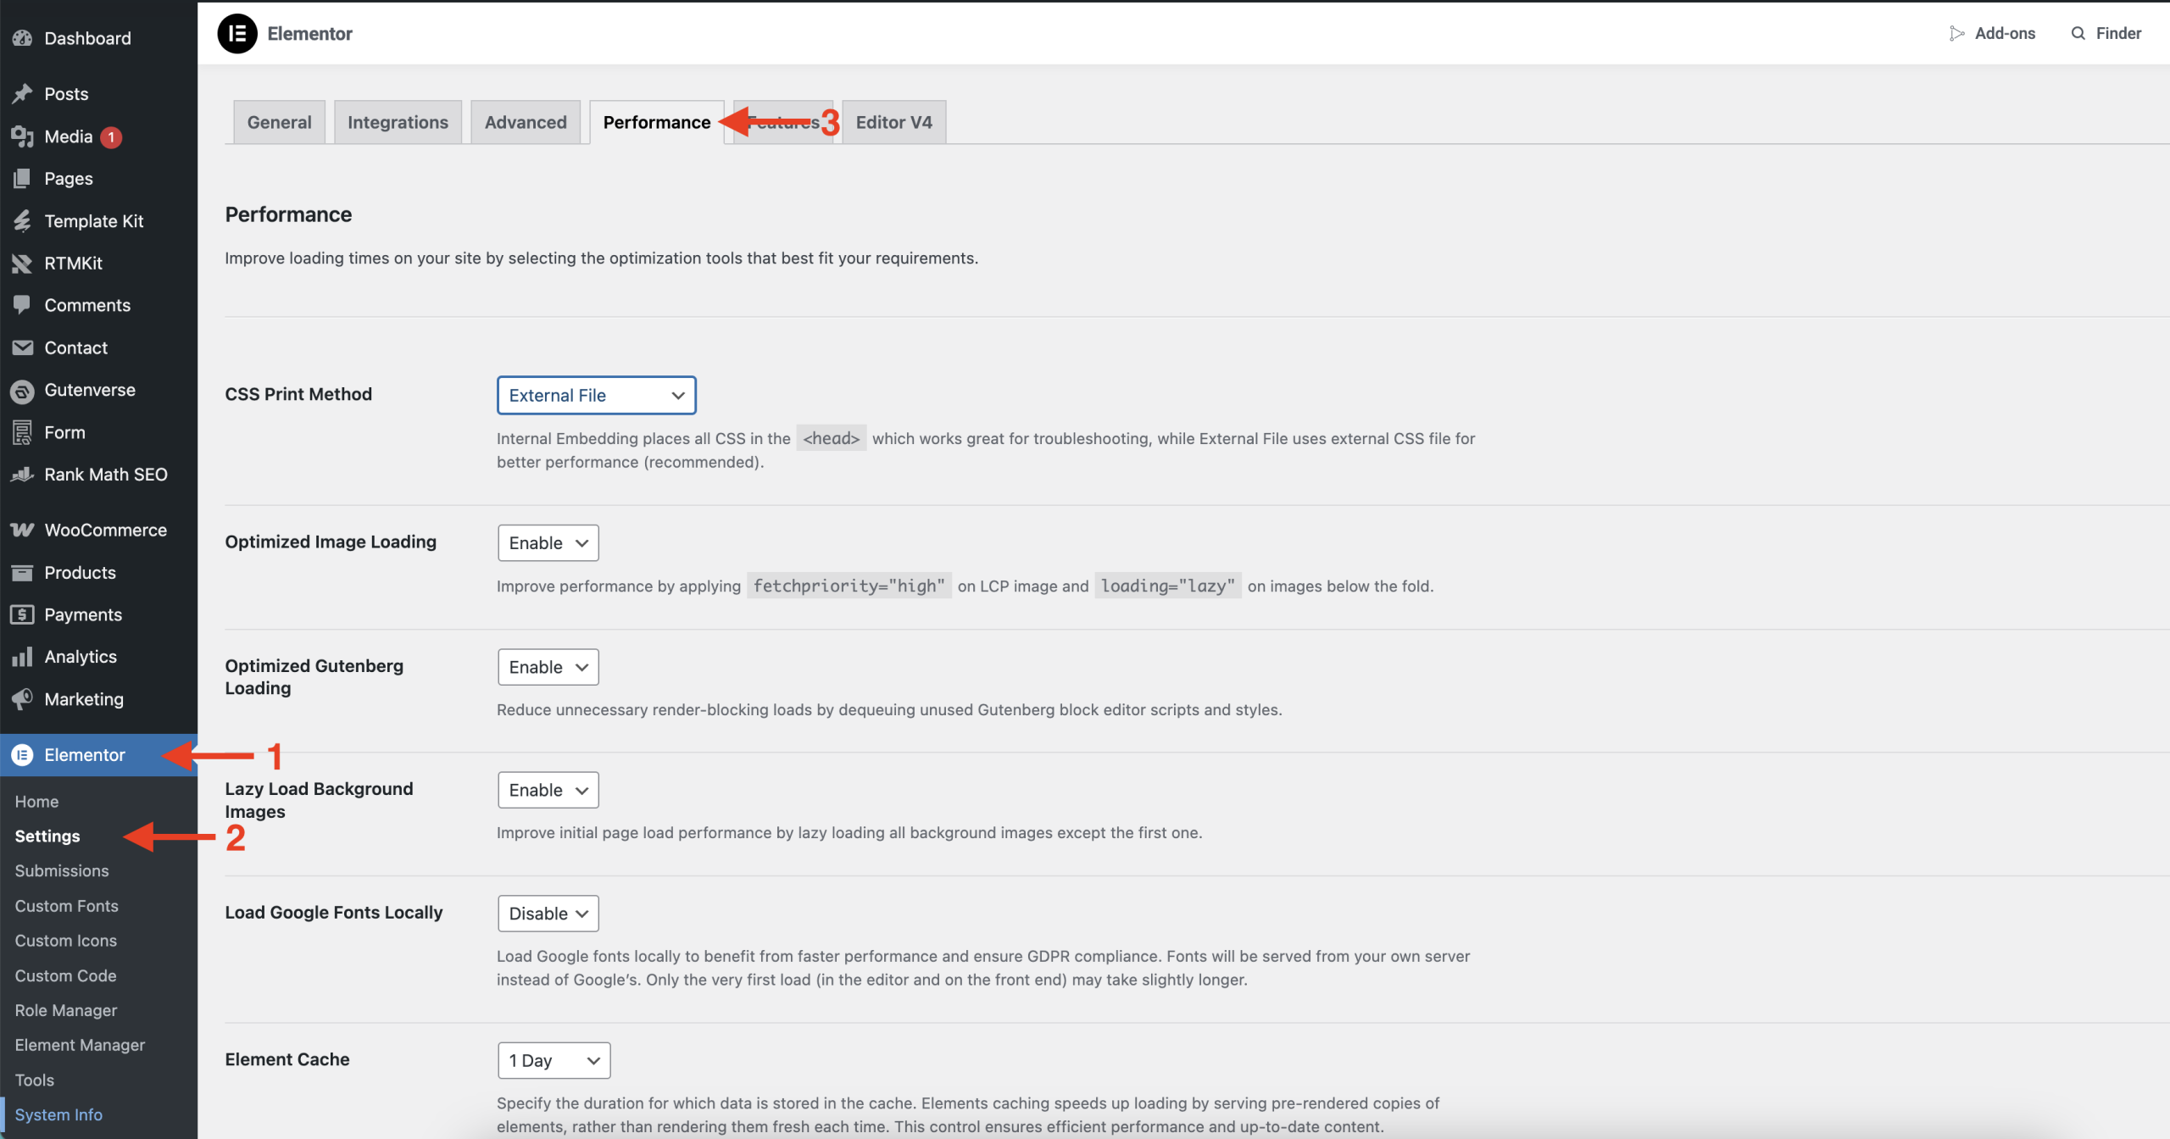Viewport: 2170px width, 1139px height.
Task: Open Lazy Load Background Images dropdown
Action: tap(548, 790)
